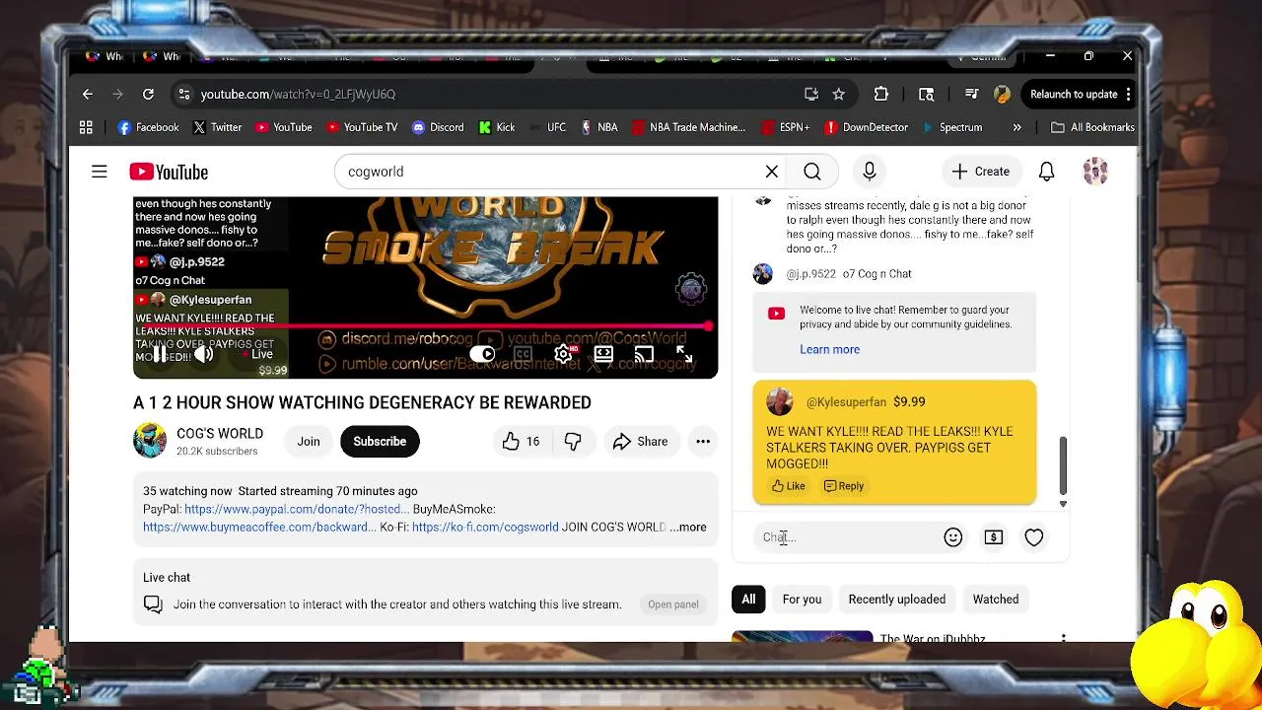Viewport: 1262px width, 710px height.
Task: Expand description with ...more
Action: [x=688, y=527]
